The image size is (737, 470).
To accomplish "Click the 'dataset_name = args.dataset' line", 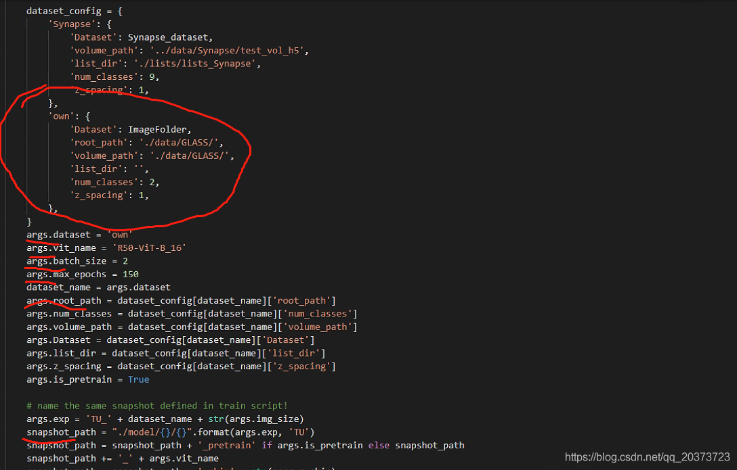I will (98, 287).
